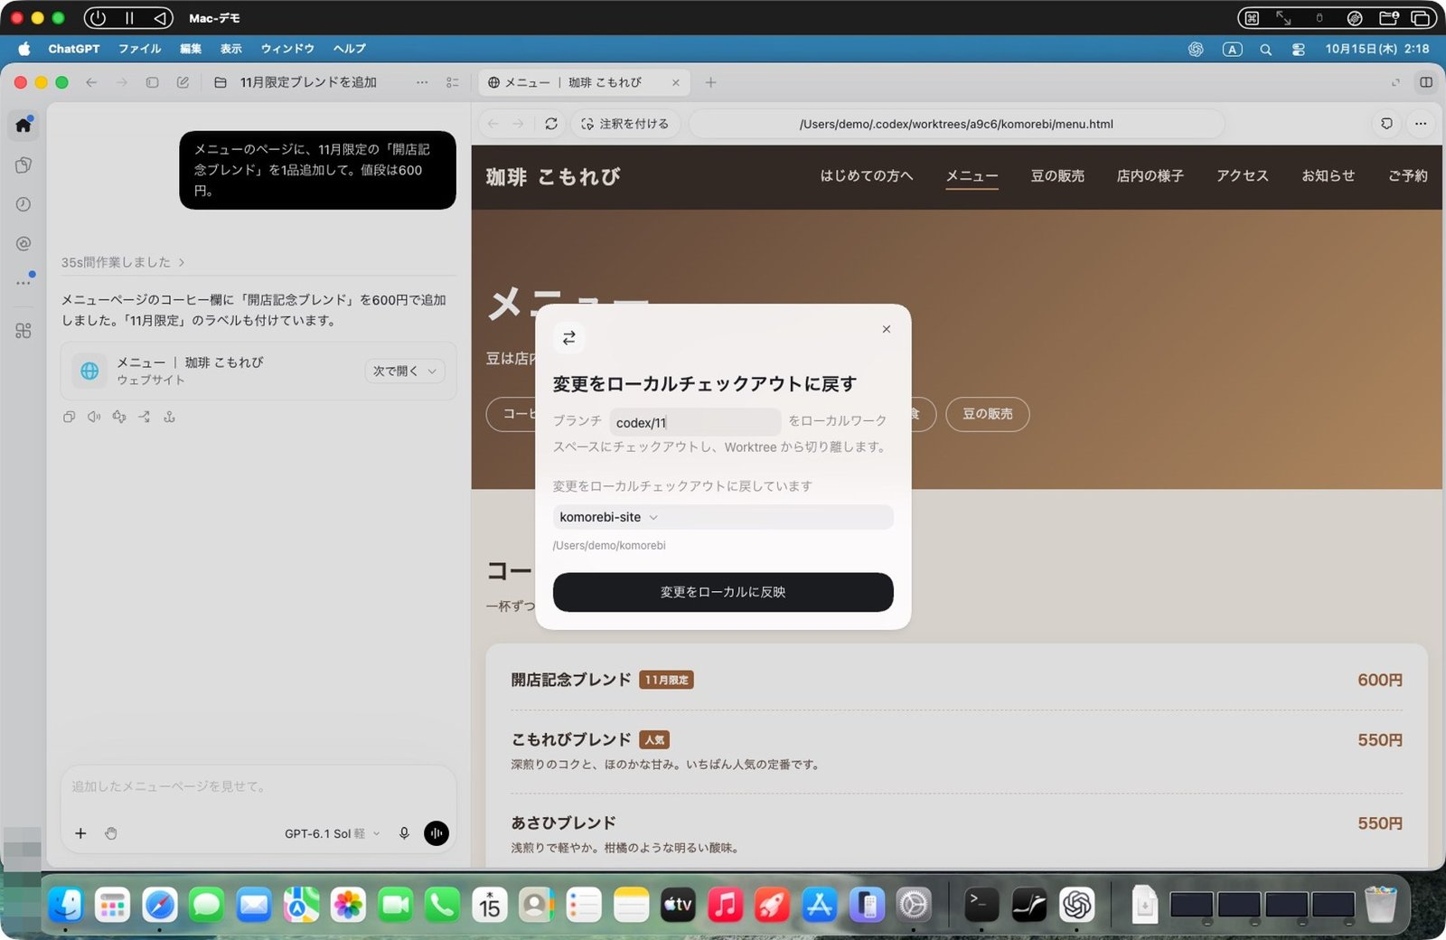Open Terminal from the Dock

click(981, 905)
